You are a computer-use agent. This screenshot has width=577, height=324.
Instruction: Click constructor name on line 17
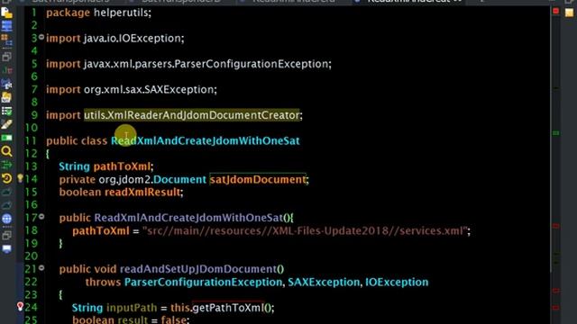coord(188,218)
